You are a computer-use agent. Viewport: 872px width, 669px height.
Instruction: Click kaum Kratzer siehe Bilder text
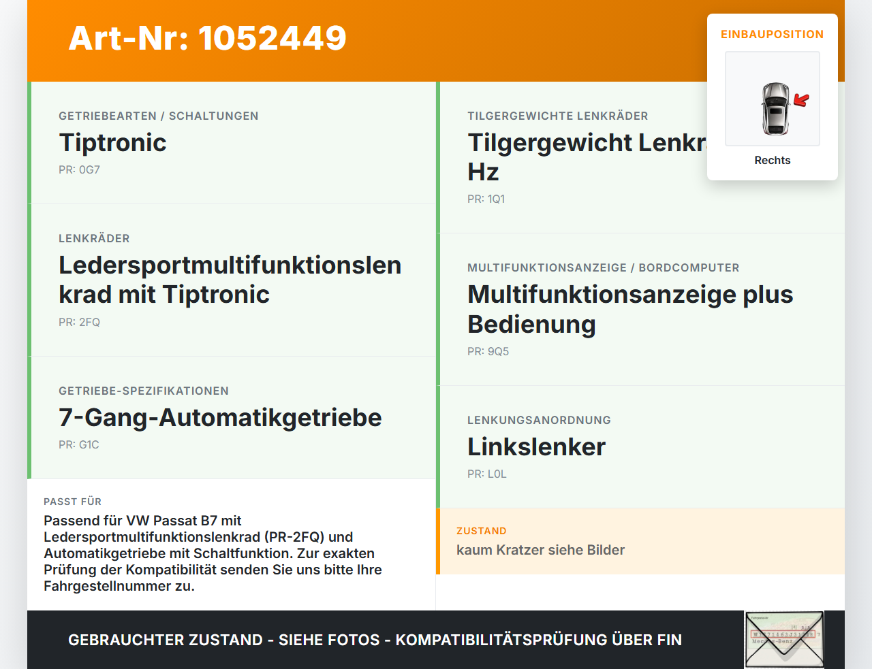coord(540,550)
